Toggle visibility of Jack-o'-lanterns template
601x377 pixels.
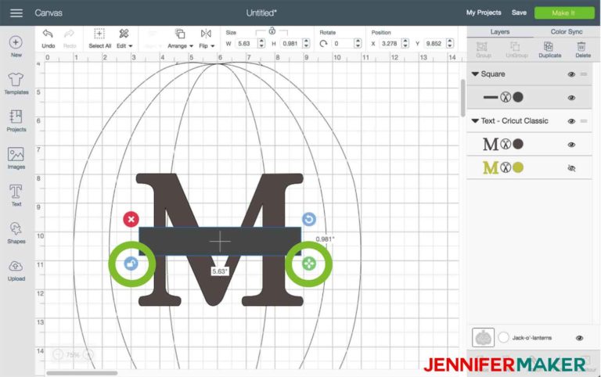pyautogui.click(x=579, y=338)
